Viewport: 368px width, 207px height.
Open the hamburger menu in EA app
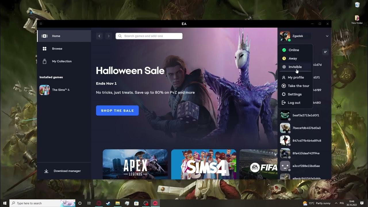[x=41, y=24]
